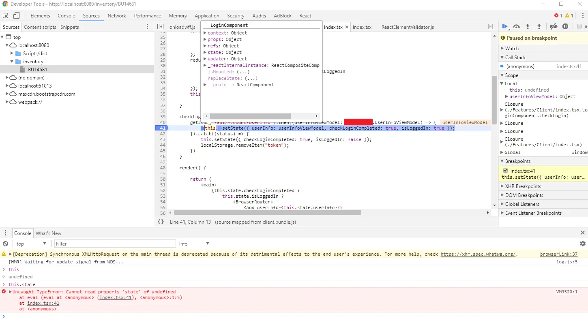Step over next function call
Screen dimensions: 588x327
click(517, 27)
